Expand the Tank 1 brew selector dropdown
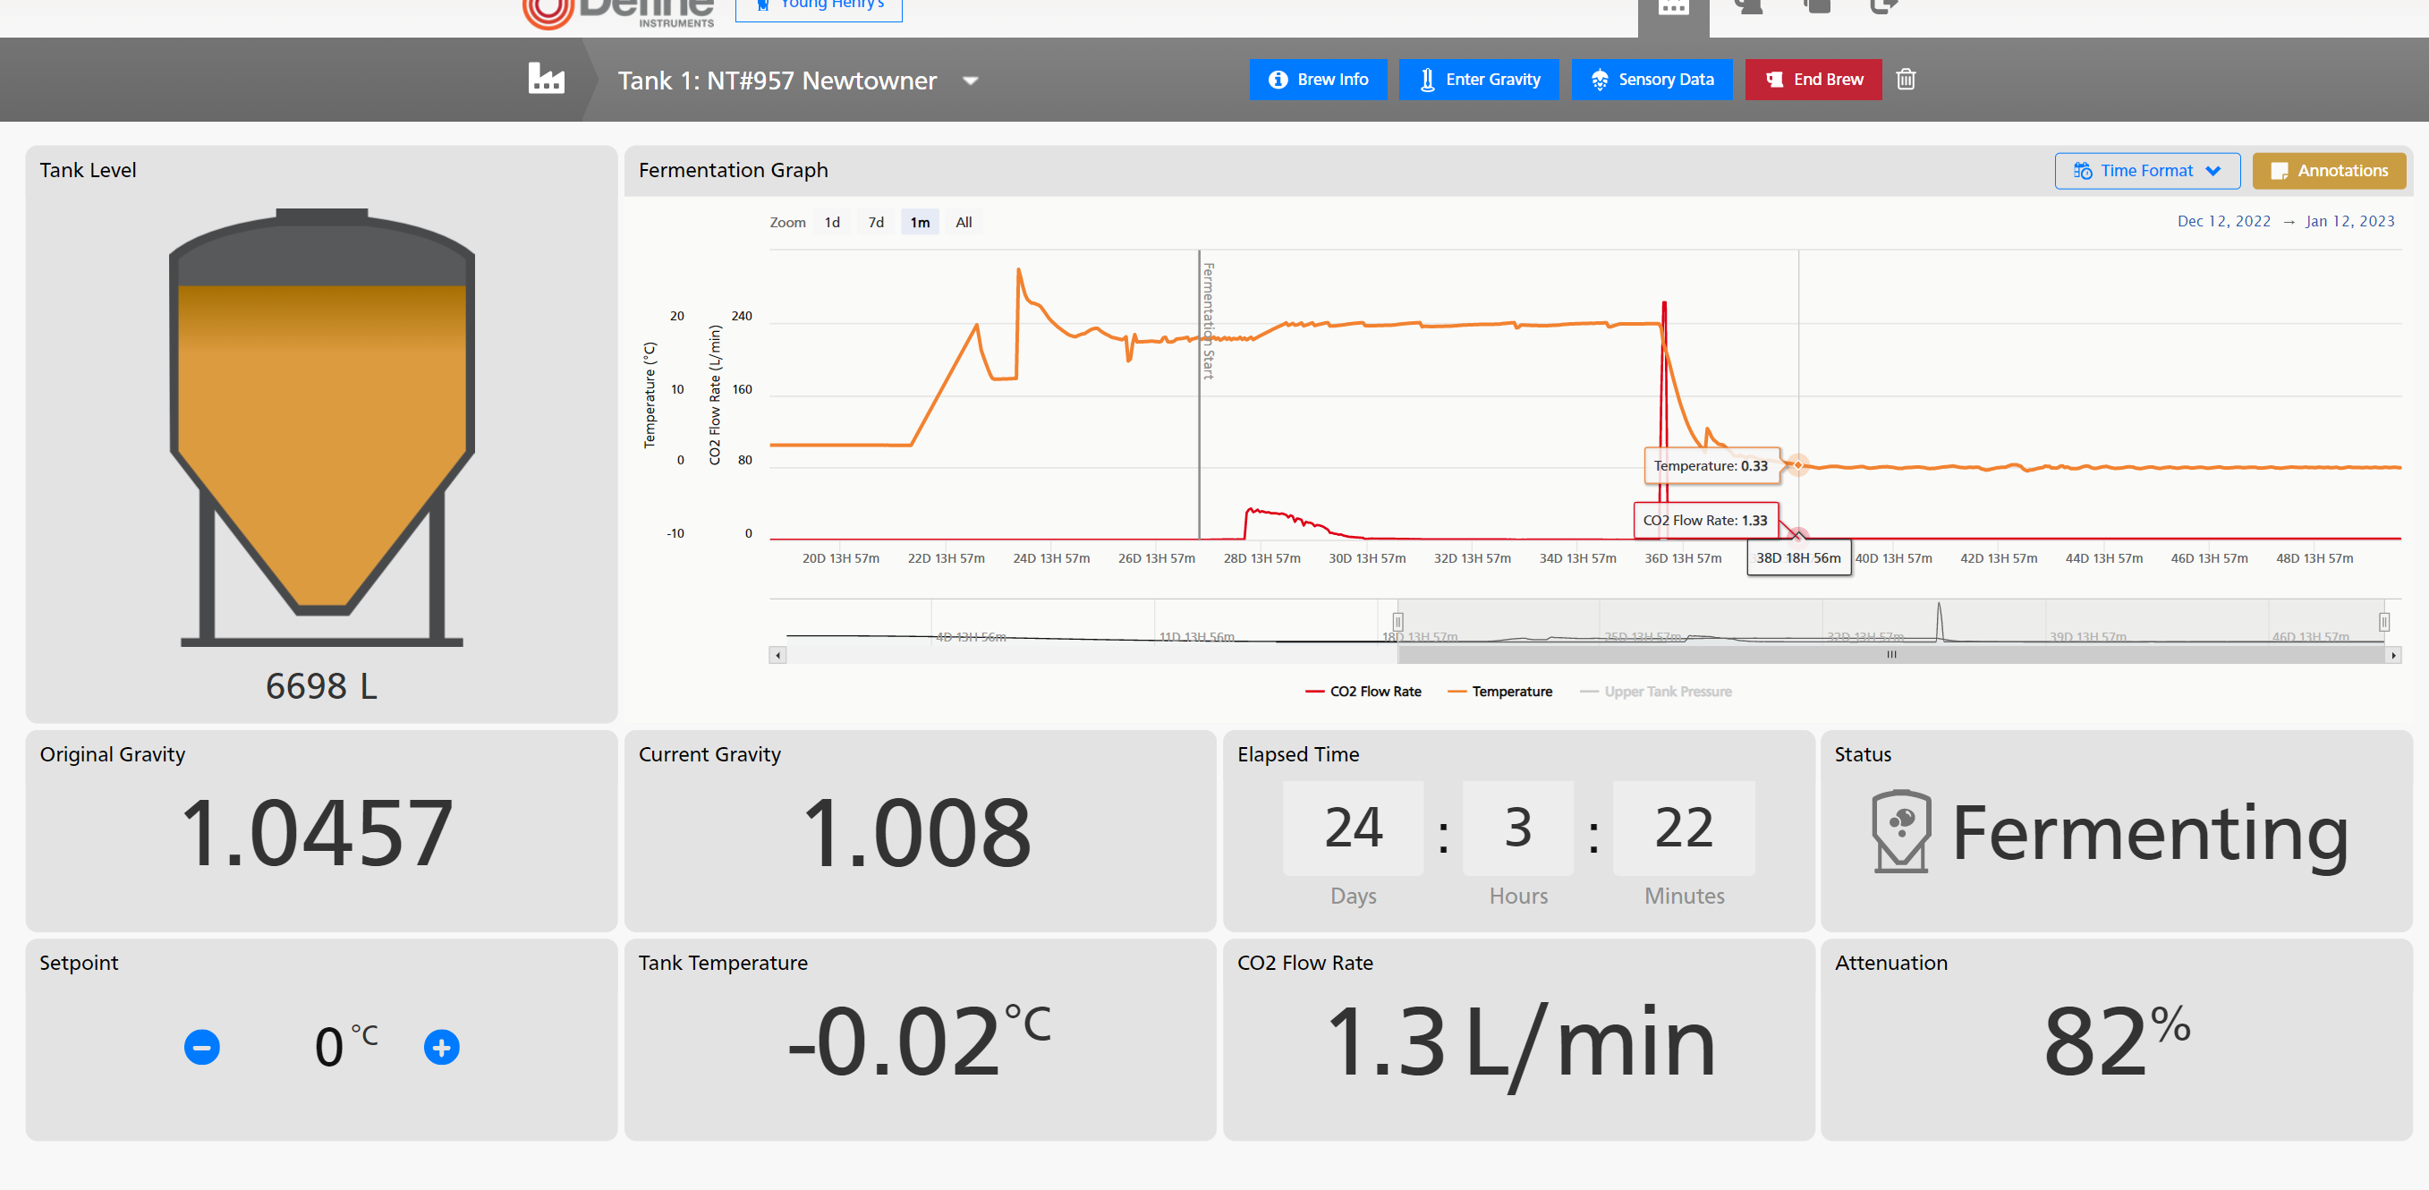 tap(971, 81)
